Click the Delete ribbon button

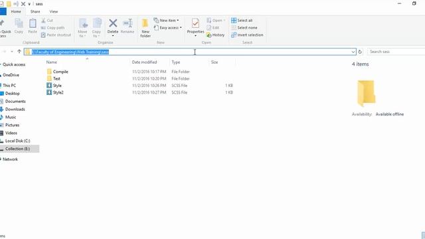(x=113, y=28)
